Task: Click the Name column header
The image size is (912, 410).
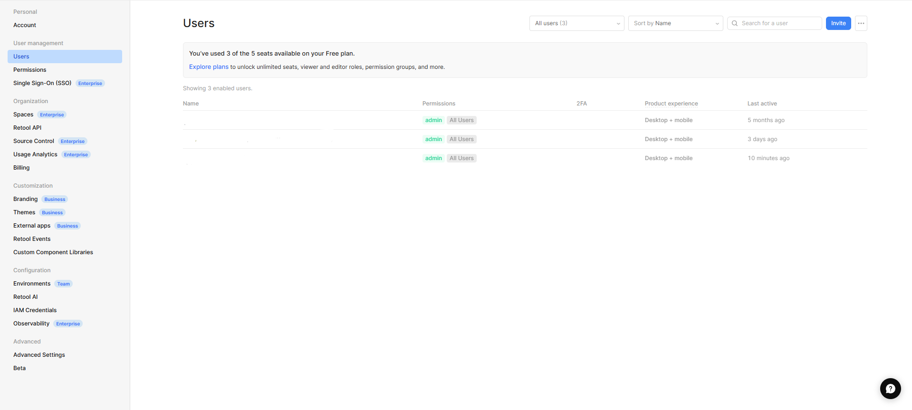Action: pos(191,104)
